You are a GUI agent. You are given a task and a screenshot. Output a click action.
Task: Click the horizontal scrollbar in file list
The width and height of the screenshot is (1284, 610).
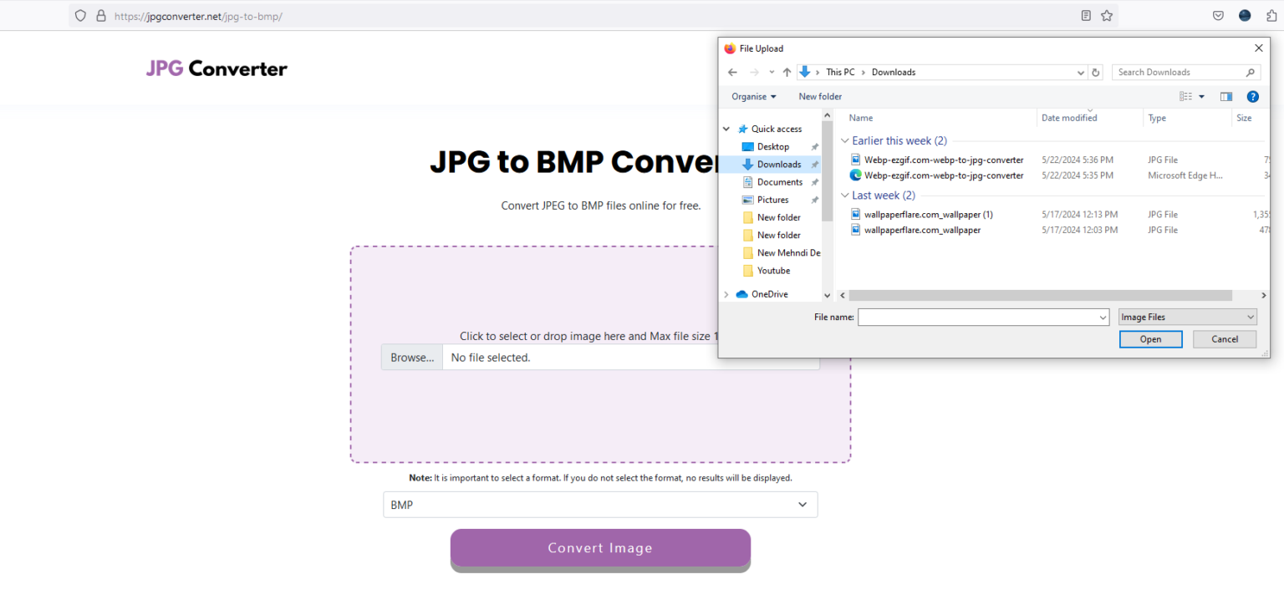(1041, 295)
